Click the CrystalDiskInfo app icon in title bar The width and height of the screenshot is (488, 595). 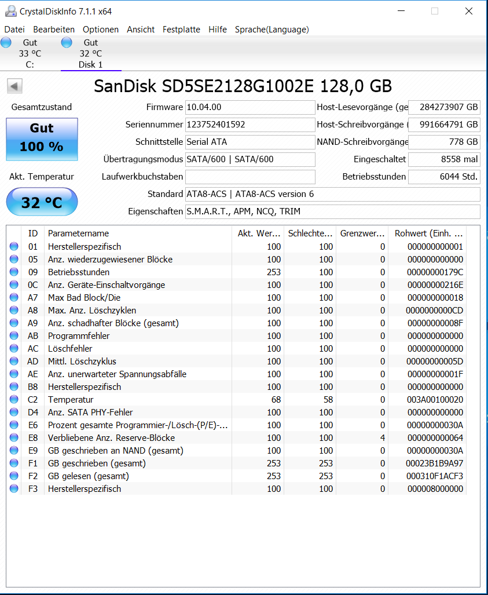pos(10,12)
